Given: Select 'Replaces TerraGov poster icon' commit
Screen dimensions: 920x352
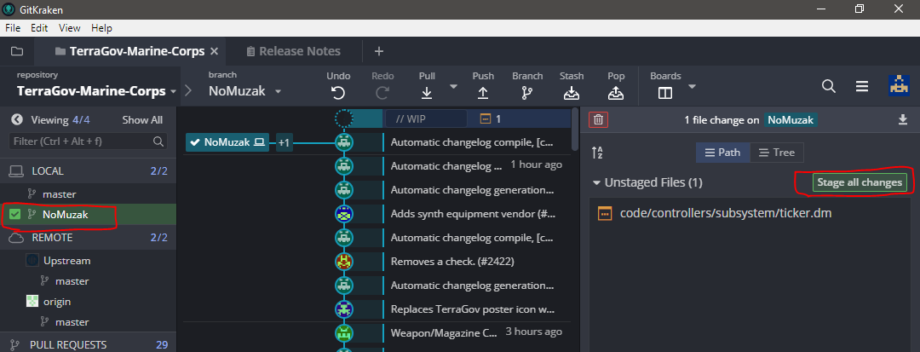Looking at the screenshot, I should (473, 309).
